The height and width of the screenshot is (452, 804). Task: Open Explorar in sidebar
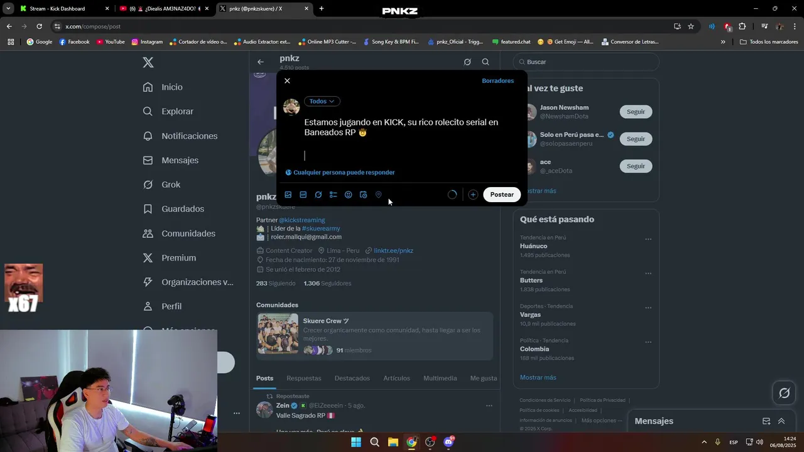tap(168, 111)
